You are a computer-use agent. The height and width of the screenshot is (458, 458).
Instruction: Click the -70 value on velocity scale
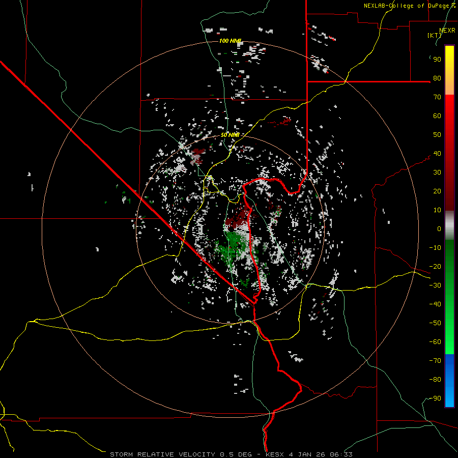[x=435, y=361]
